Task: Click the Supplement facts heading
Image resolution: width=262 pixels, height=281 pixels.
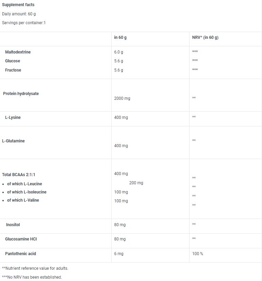Action: [x=18, y=5]
